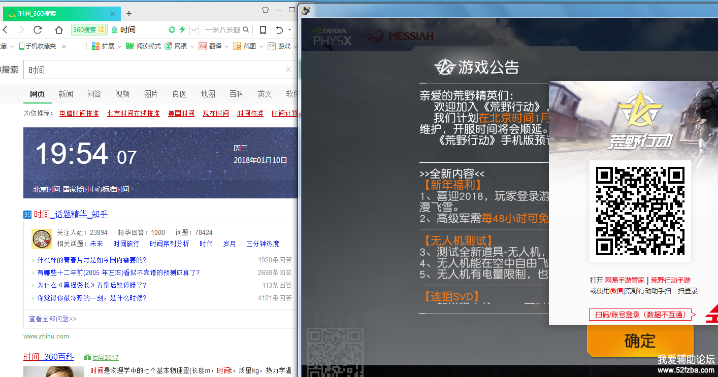Click the 19:54 Beijing time clock widget
718x377 pixels.
click(160, 163)
